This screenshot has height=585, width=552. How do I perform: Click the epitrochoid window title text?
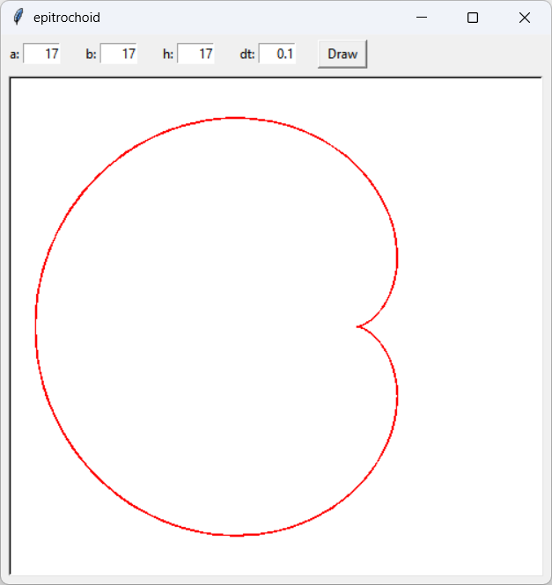67,18
